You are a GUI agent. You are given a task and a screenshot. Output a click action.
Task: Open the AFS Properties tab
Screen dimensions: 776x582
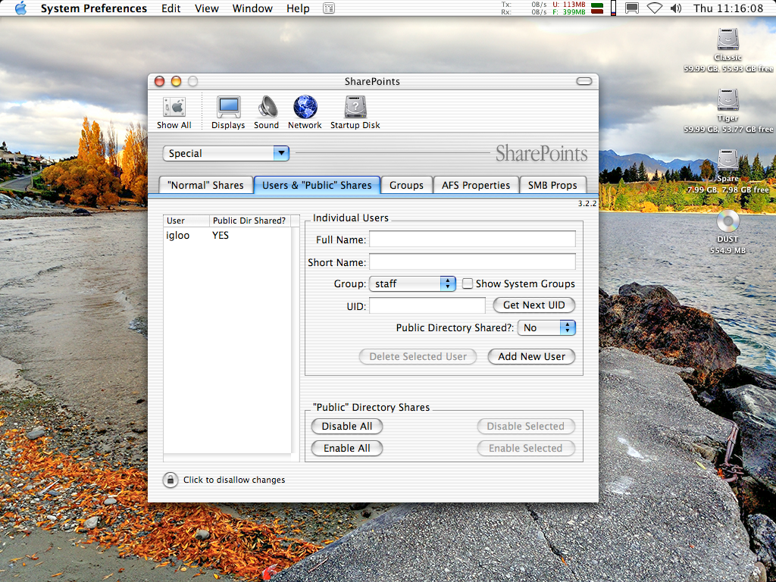click(x=476, y=185)
